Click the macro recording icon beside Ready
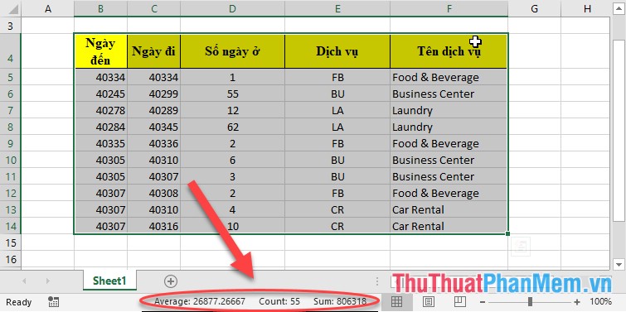 [x=53, y=302]
